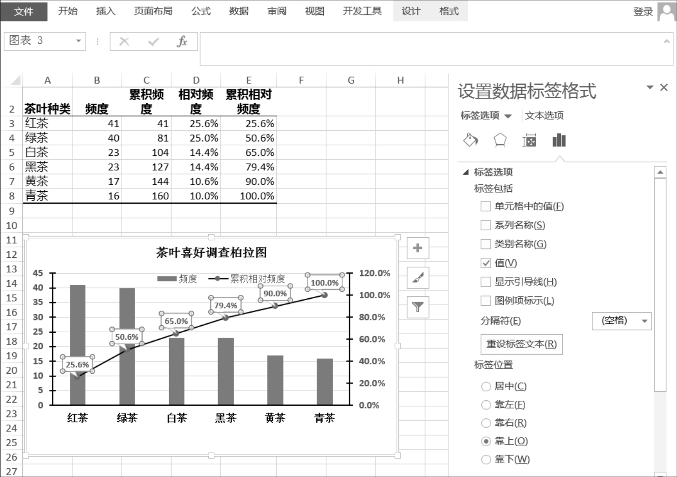Click the 登录 sign-in link
The image size is (677, 477).
pos(643,12)
